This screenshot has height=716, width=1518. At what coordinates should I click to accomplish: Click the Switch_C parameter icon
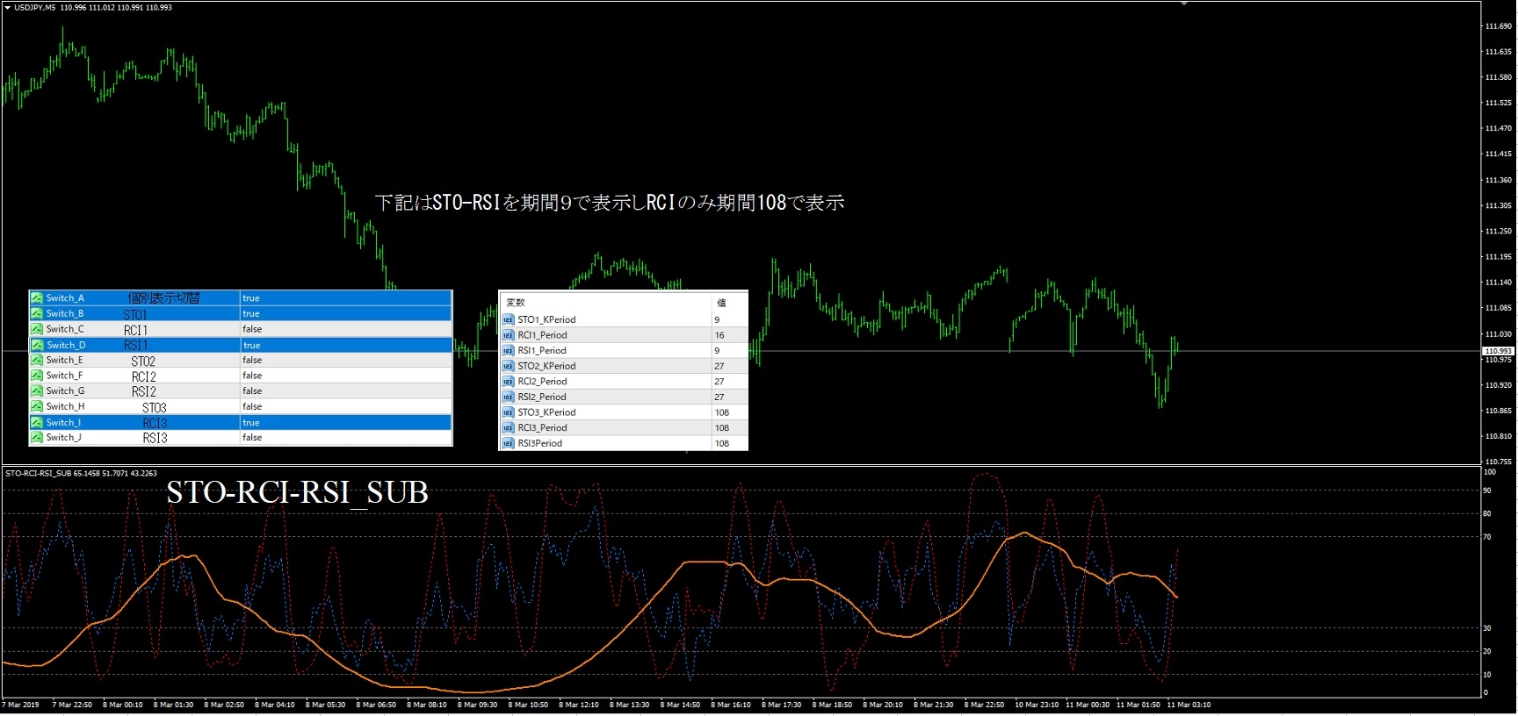coord(37,329)
